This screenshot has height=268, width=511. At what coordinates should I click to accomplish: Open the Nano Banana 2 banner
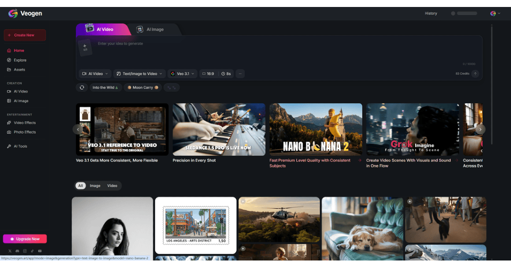click(316, 129)
